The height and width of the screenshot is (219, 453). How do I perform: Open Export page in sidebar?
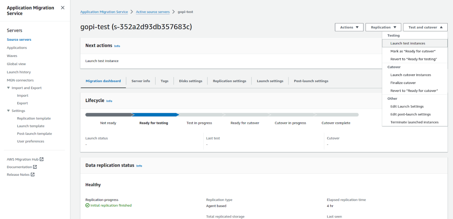(x=22, y=103)
